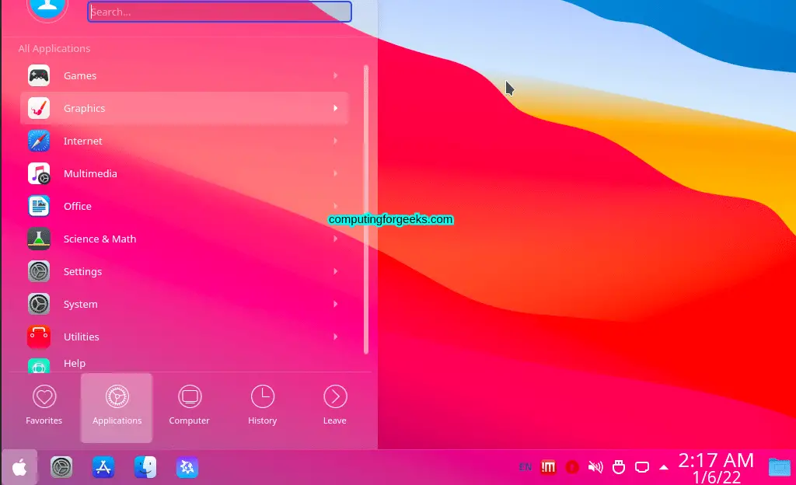796x485 pixels.
Task: Click the Multimedia music note icon
Action: coord(39,173)
